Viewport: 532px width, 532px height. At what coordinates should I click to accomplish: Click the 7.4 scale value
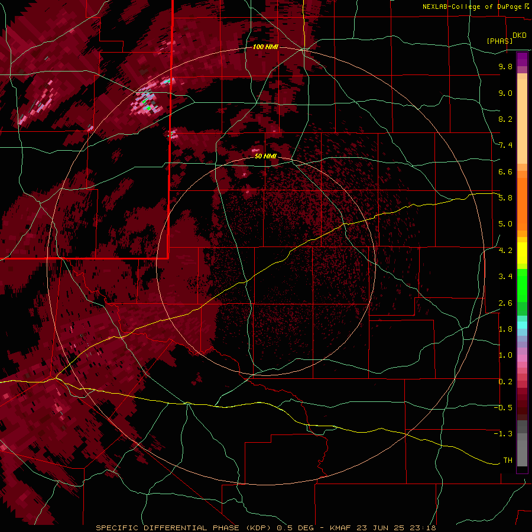point(505,145)
